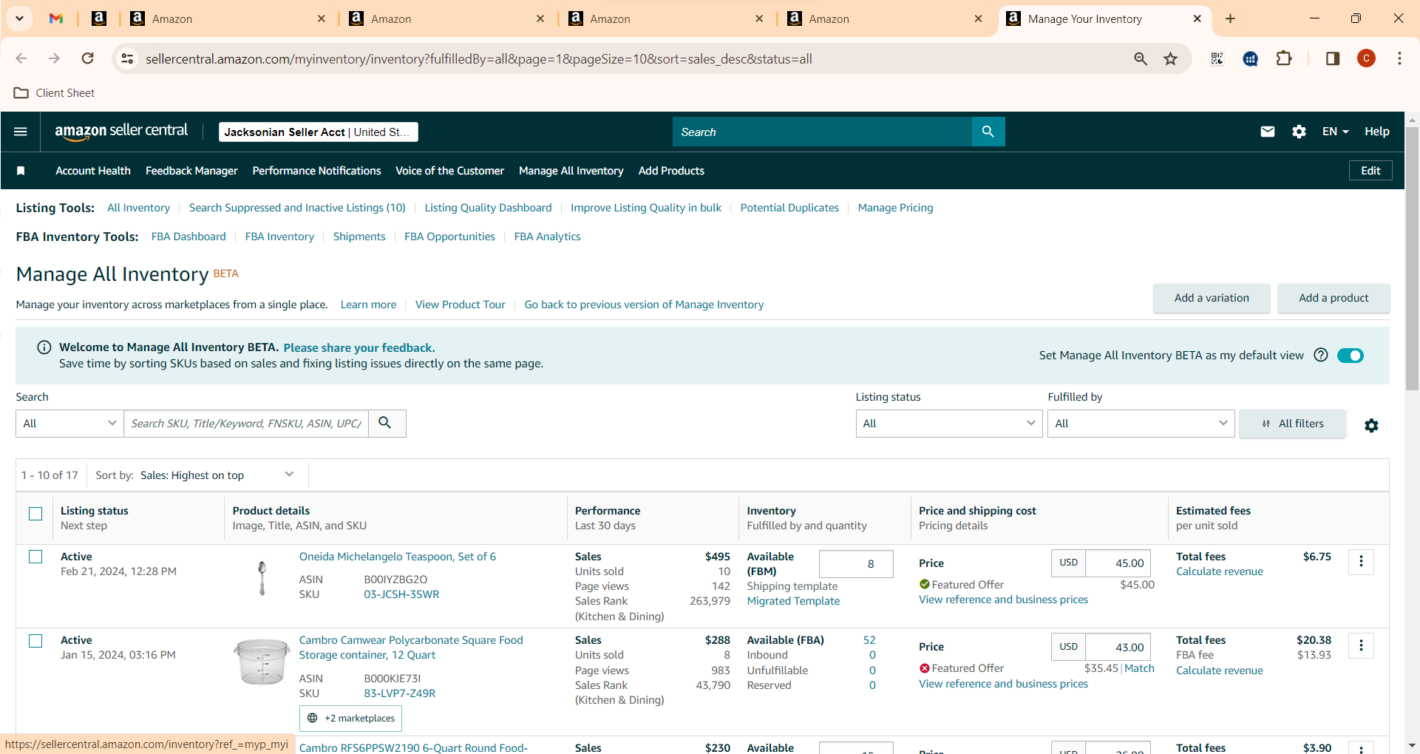Viewport: 1420px width, 754px height.
Task: Click the inventory SKU search field
Action: click(246, 424)
